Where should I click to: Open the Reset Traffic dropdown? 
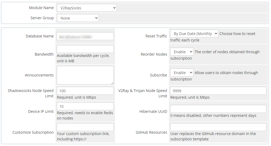pyautogui.click(x=194, y=34)
